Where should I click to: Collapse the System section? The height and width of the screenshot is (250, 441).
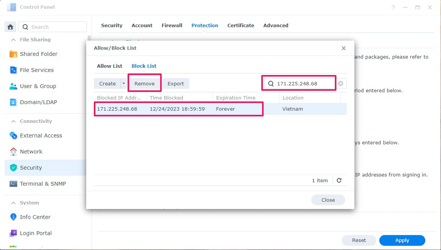tap(13, 203)
